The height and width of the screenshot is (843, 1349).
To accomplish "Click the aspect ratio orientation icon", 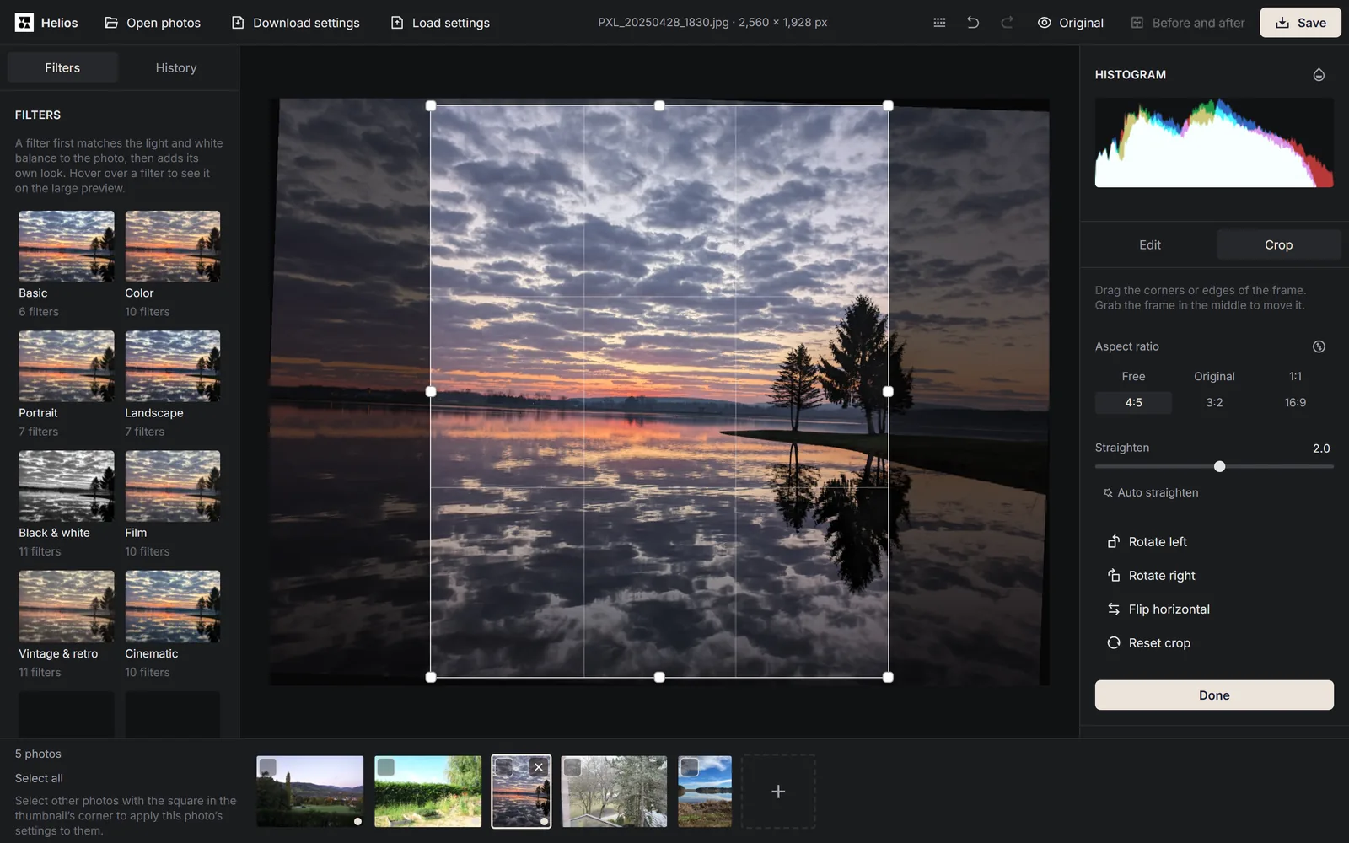I will click(x=1319, y=346).
